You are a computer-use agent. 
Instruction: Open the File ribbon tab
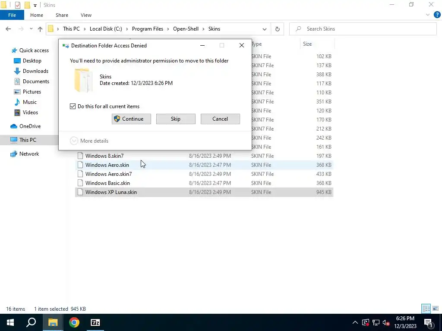(x=12, y=15)
